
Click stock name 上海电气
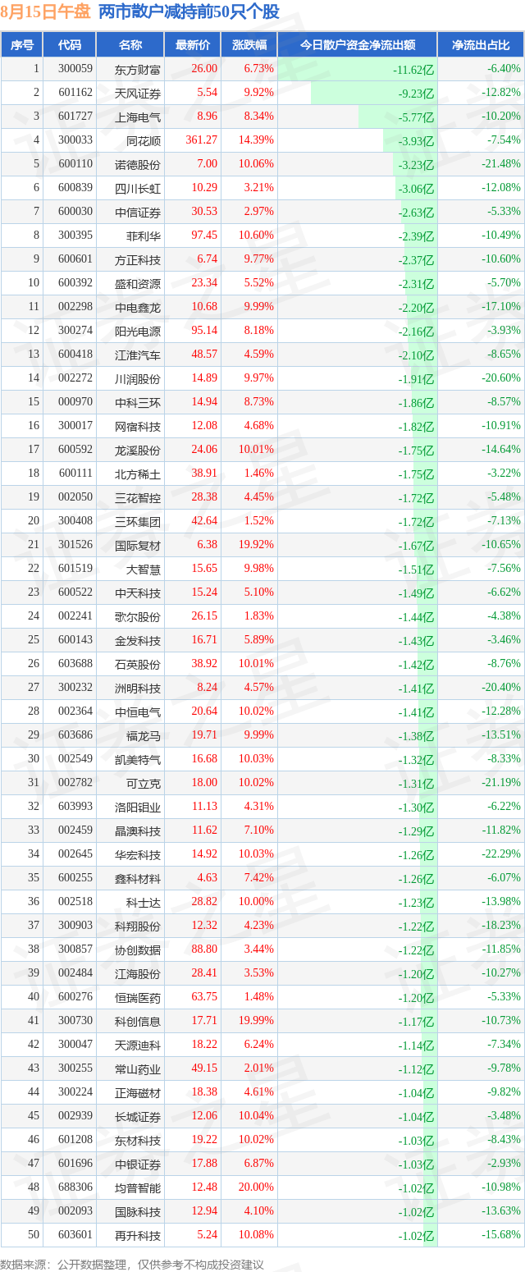(x=138, y=117)
